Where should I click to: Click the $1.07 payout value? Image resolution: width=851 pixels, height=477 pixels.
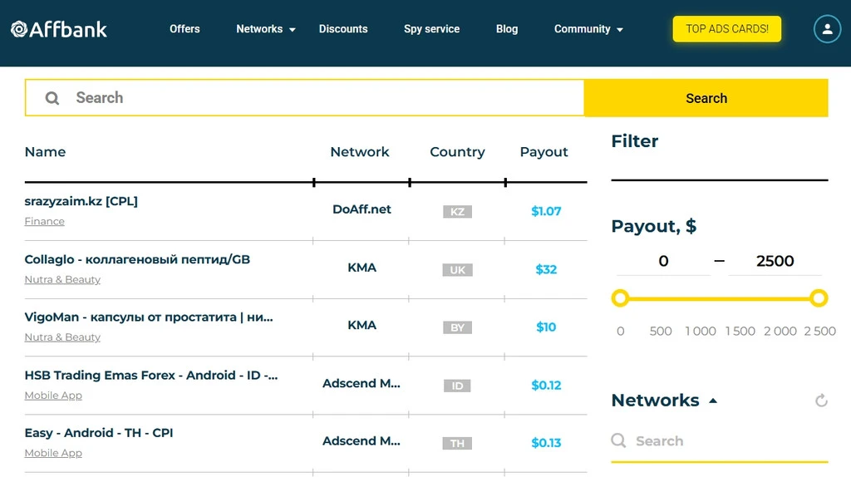[x=546, y=211]
